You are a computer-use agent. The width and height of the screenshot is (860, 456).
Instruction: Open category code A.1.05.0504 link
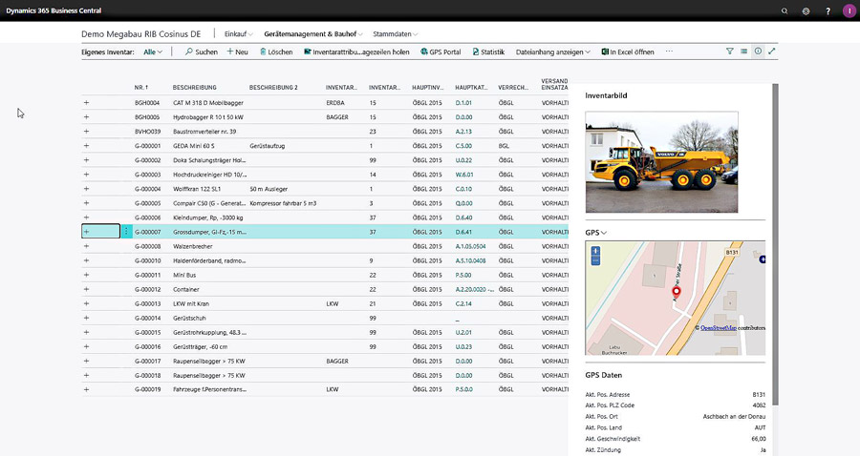[x=470, y=246]
